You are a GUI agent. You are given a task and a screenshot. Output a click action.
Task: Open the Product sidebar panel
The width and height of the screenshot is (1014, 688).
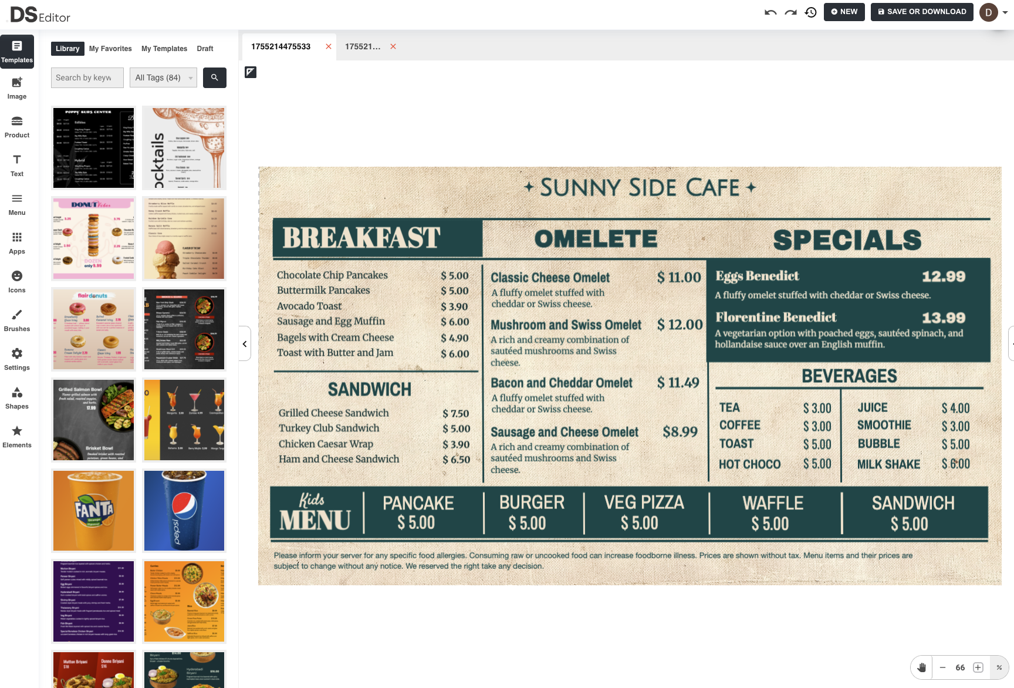[x=17, y=127]
